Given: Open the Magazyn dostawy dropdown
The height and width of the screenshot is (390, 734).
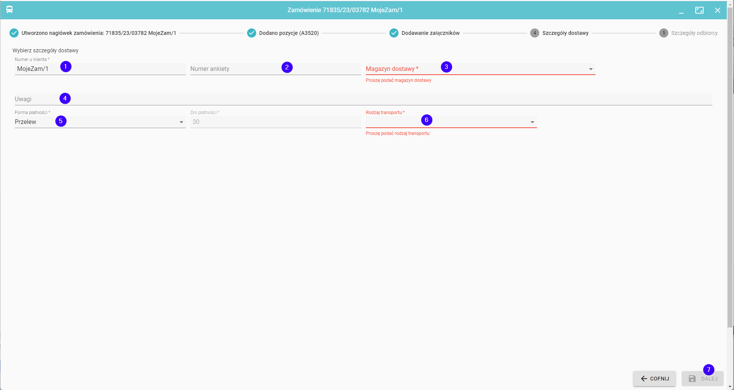Looking at the screenshot, I should [x=591, y=69].
